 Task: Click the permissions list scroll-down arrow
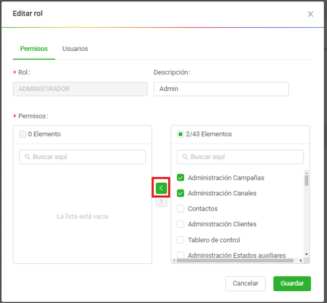307,254
